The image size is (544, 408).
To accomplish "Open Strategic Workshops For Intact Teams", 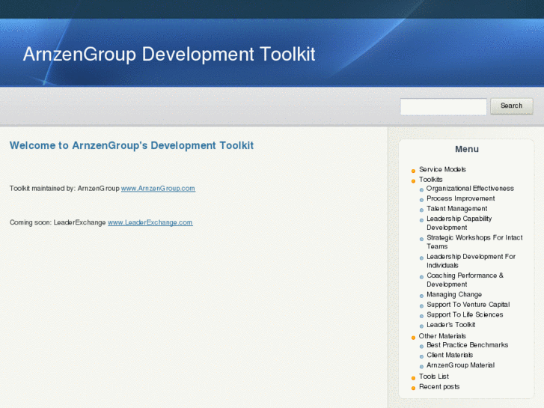I will (474, 242).
